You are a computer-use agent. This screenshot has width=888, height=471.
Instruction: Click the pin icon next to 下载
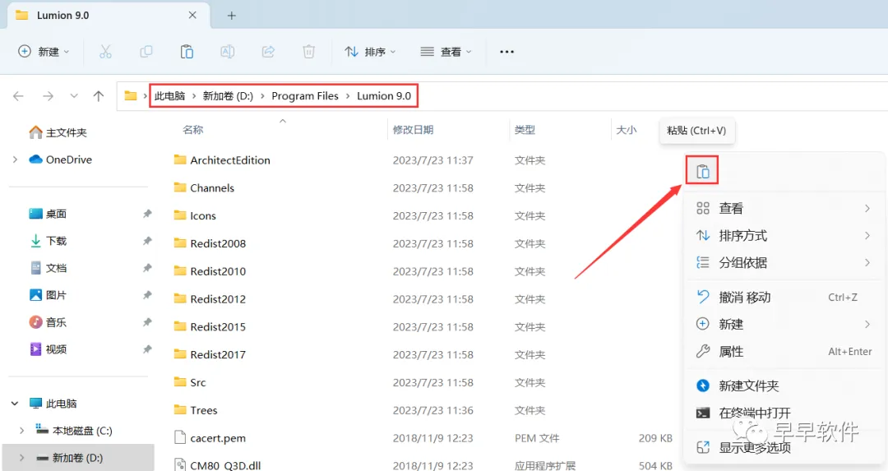click(x=147, y=241)
